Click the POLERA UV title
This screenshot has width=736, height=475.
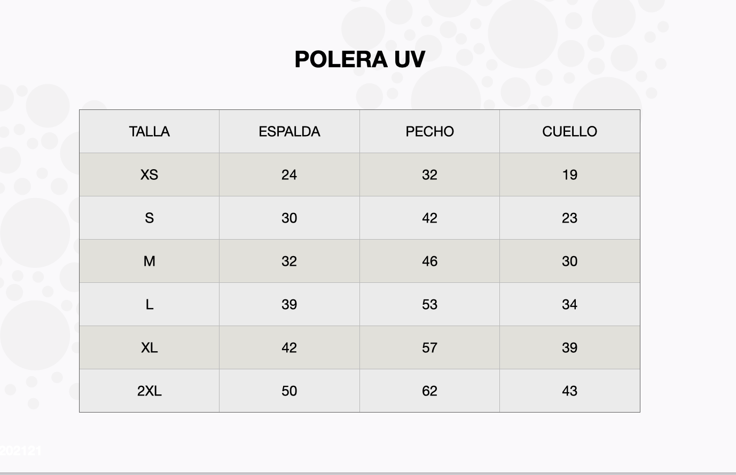click(359, 59)
